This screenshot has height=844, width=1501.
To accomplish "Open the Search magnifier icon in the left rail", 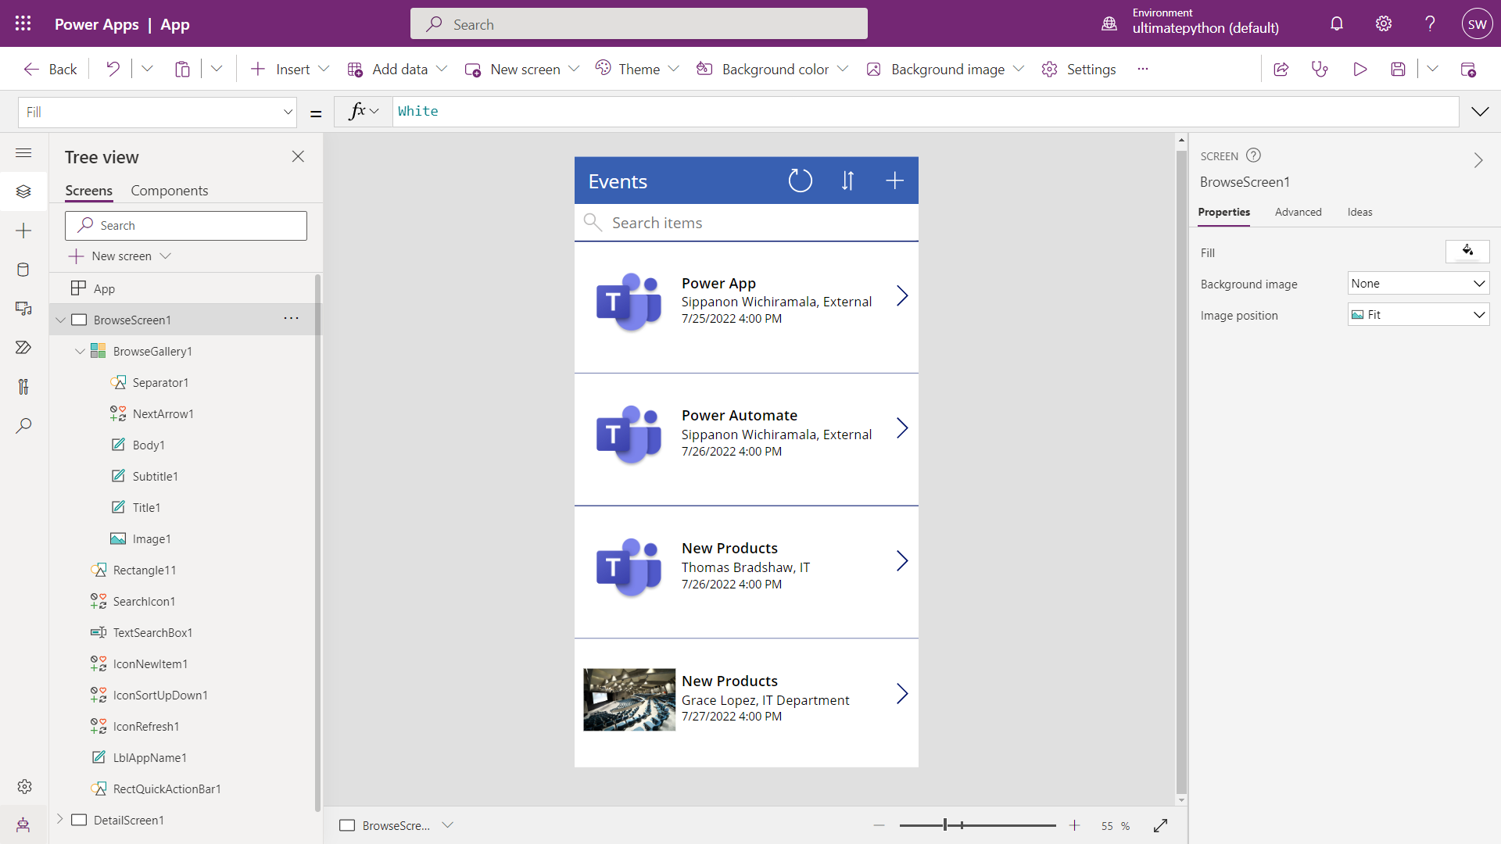I will 23,426.
